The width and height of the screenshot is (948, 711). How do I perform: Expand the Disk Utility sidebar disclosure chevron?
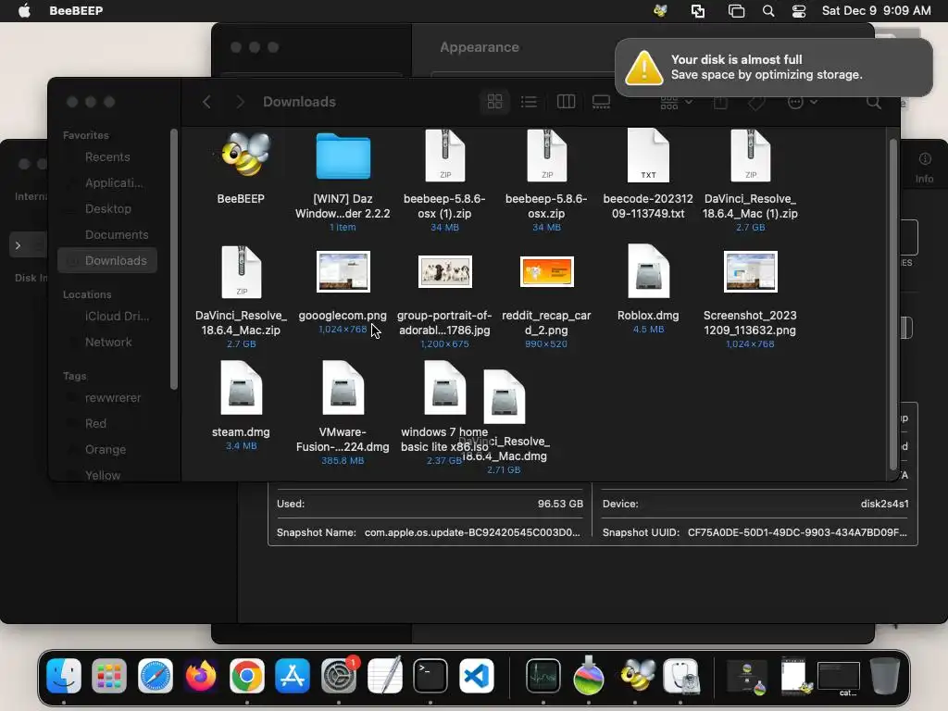(x=19, y=245)
